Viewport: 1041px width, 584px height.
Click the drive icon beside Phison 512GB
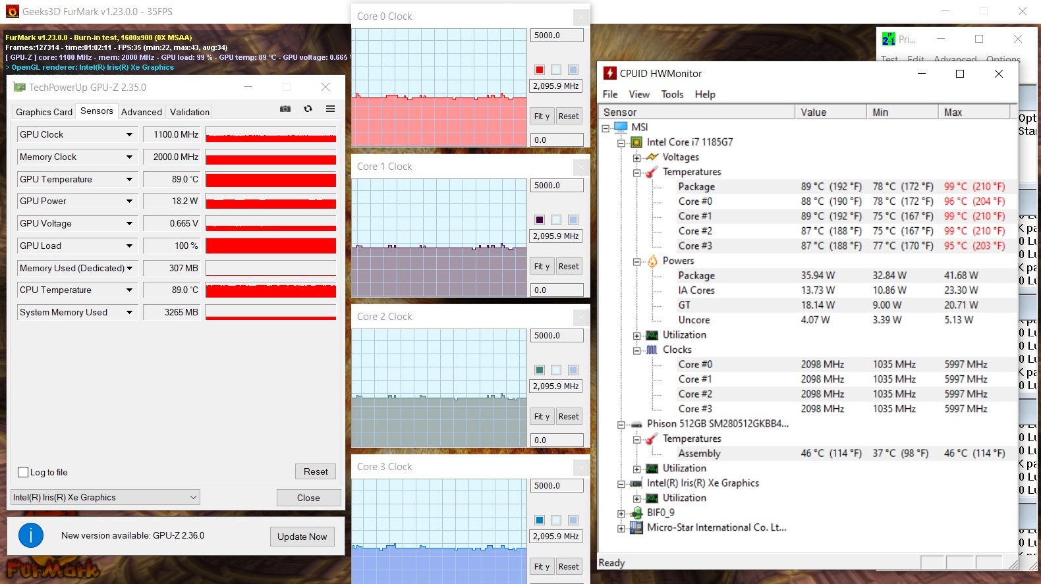point(636,424)
